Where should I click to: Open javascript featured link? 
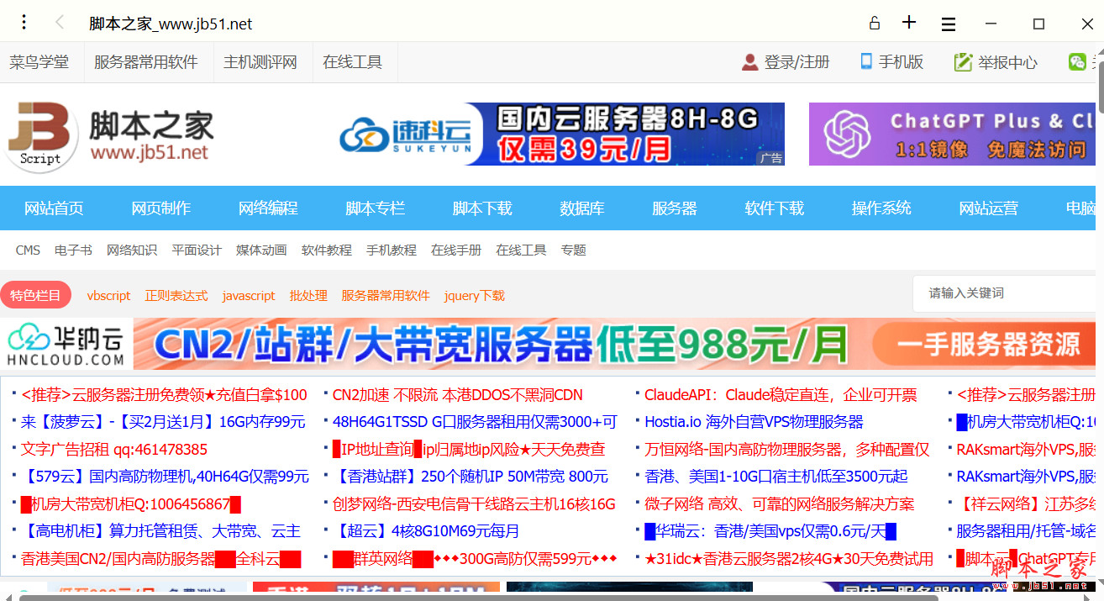coord(249,296)
